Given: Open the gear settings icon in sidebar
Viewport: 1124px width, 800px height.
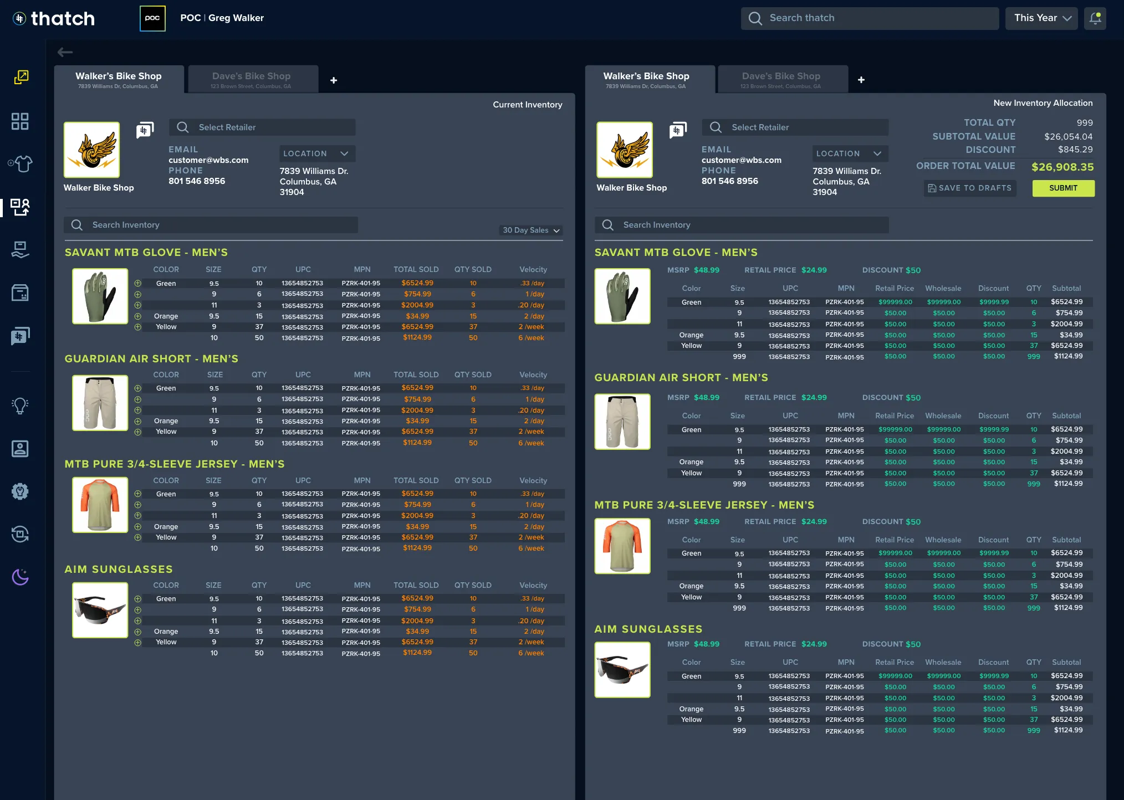Looking at the screenshot, I should pos(20,491).
